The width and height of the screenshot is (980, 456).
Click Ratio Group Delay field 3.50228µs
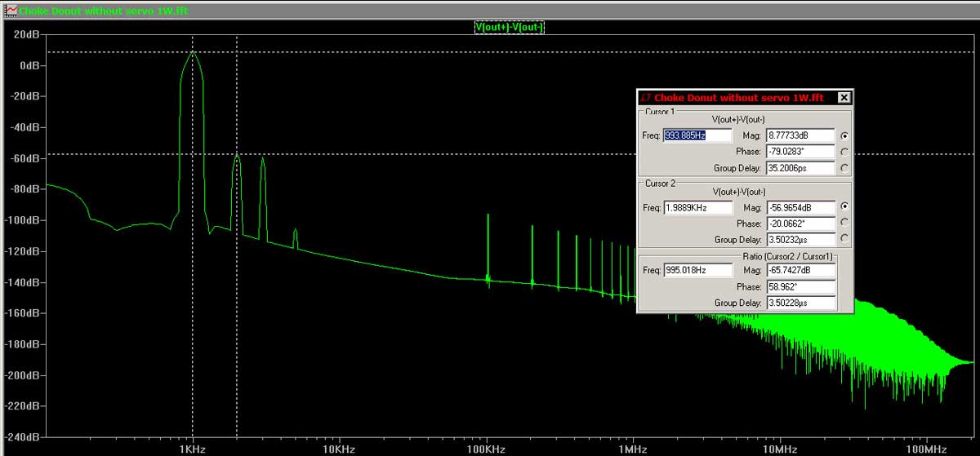801,303
